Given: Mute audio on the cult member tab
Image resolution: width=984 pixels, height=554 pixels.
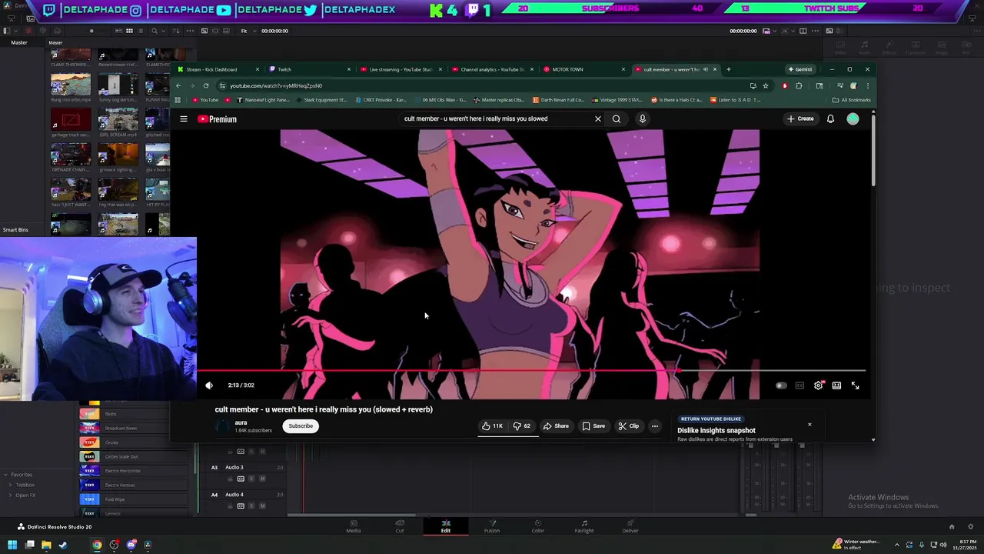Looking at the screenshot, I should point(705,69).
